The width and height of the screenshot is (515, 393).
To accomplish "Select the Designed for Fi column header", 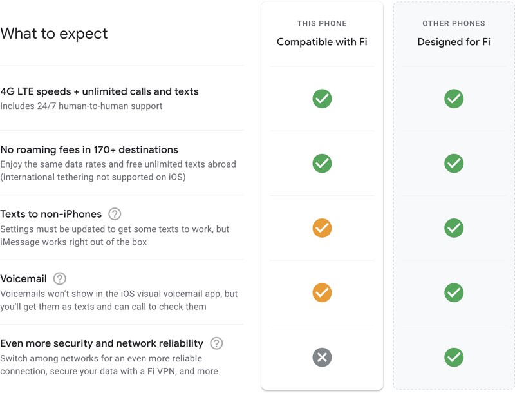I will [x=454, y=42].
